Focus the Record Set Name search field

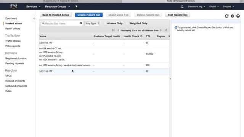(x=62, y=24)
